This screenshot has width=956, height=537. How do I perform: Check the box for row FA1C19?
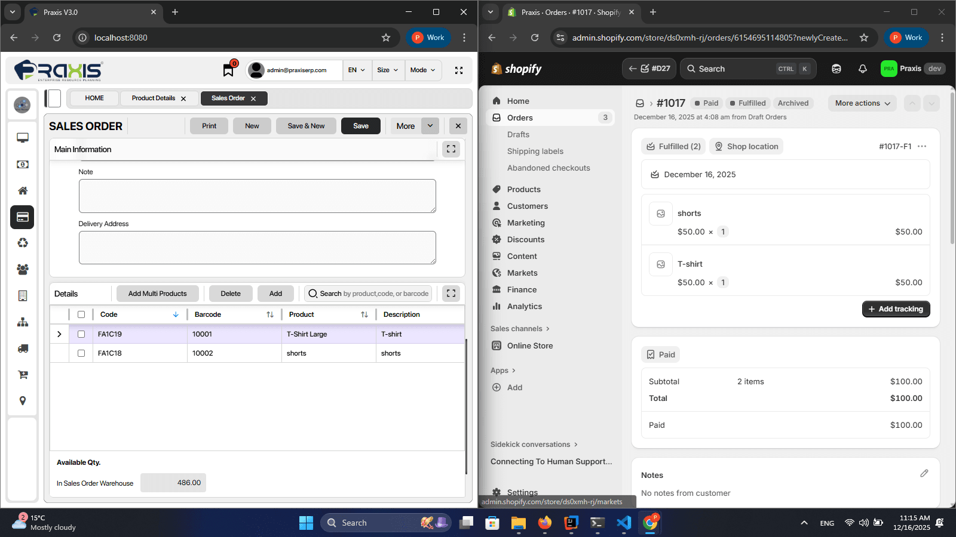point(81,334)
